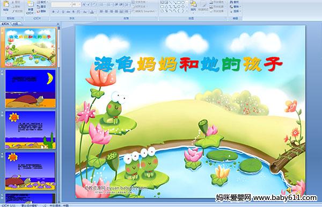
Task: Toggle Italic formatting
Action: click(x=58, y=12)
